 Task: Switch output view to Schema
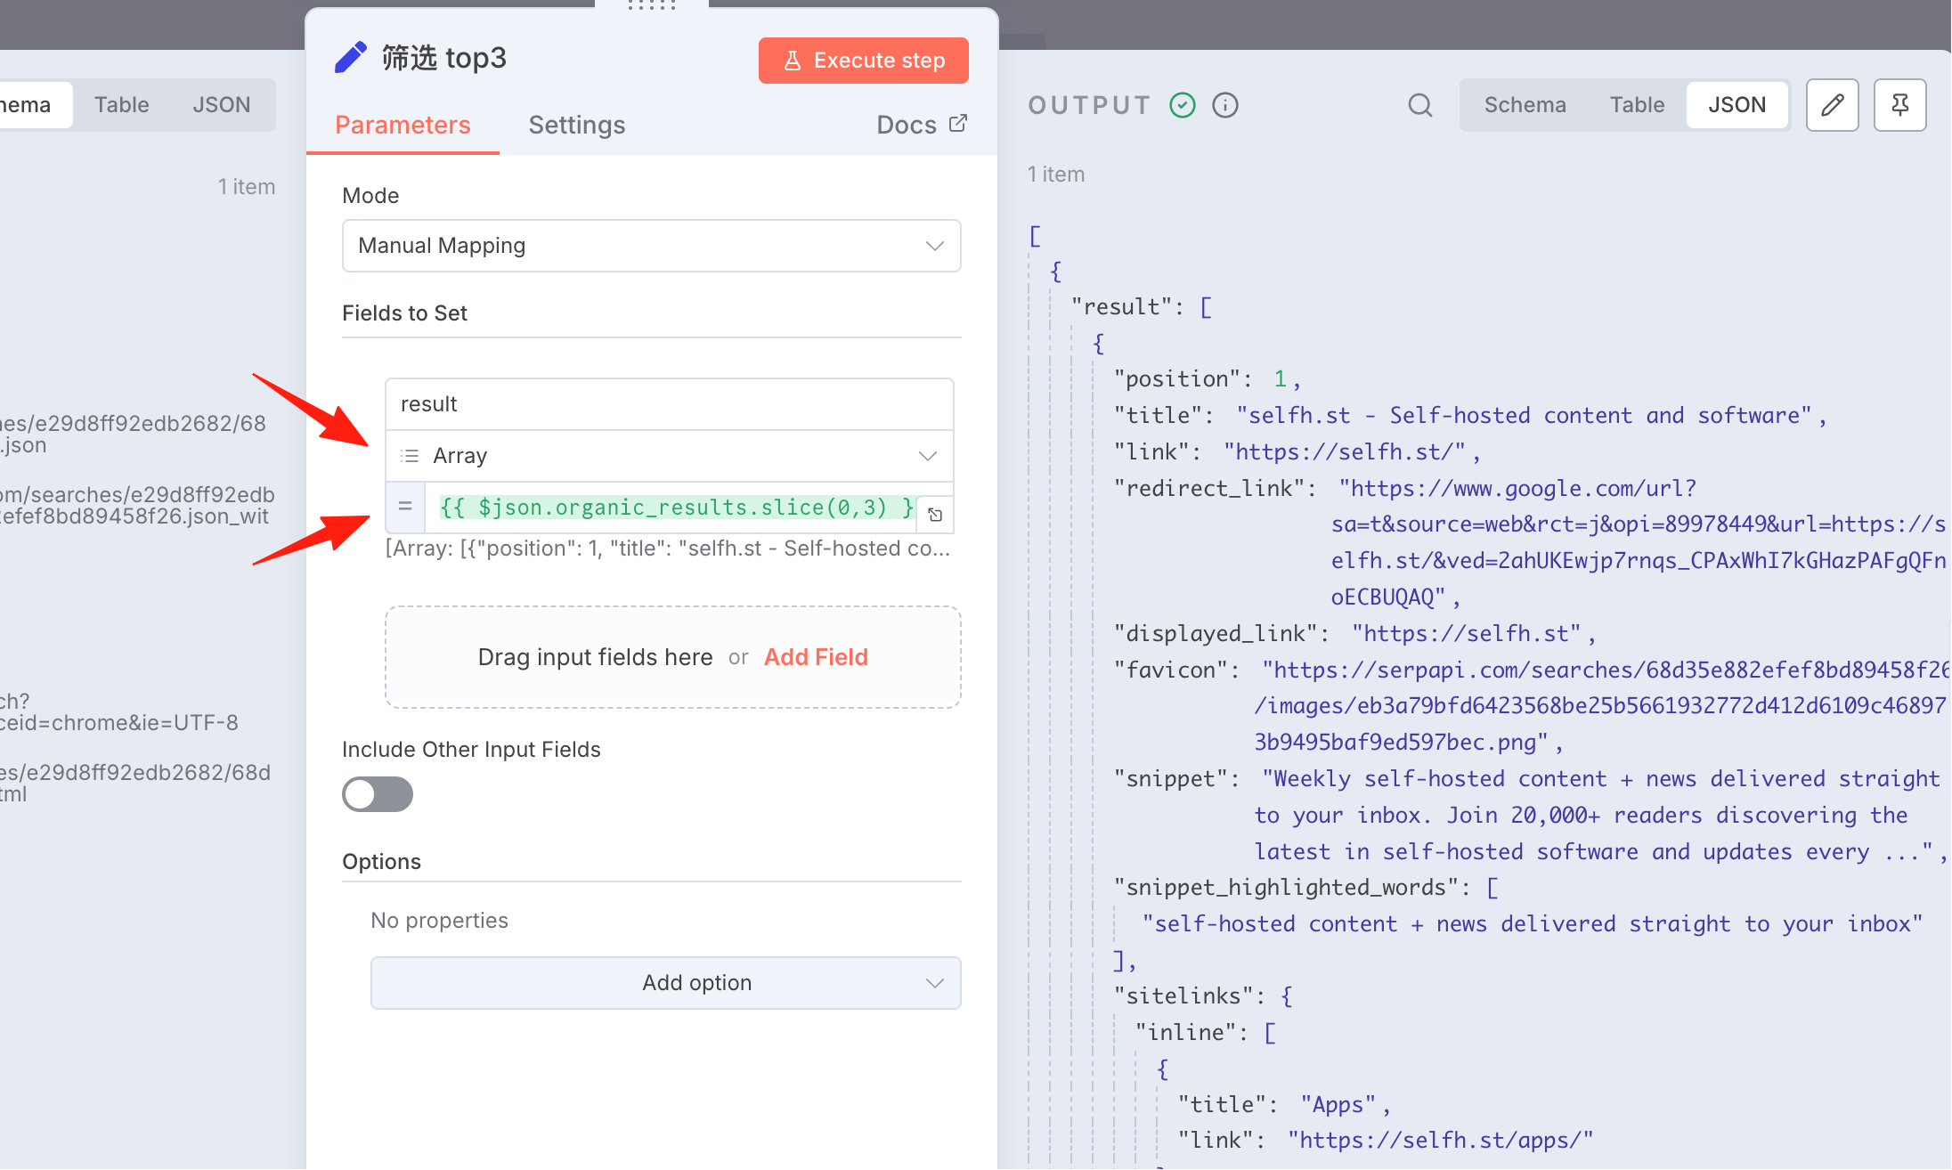1525,105
